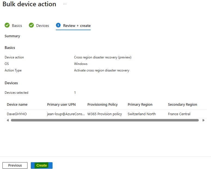This screenshot has width=211, height=169.
Task: Switch to the Devices tab
Action: [39, 26]
